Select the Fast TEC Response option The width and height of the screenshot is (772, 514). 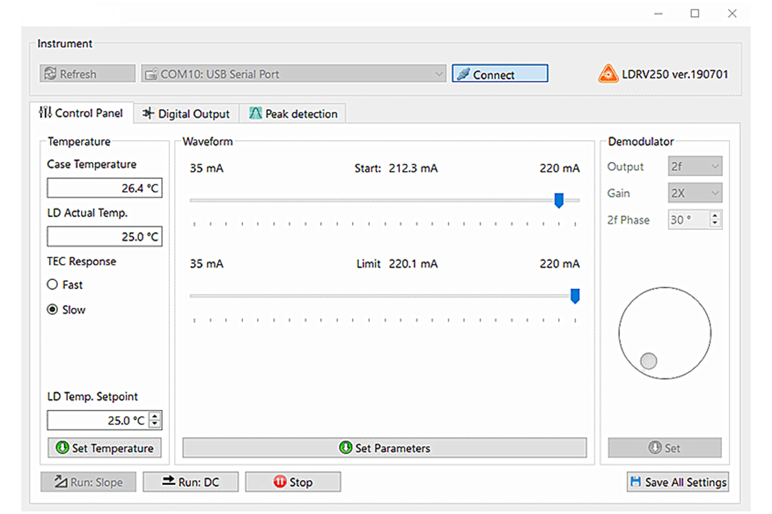point(53,285)
